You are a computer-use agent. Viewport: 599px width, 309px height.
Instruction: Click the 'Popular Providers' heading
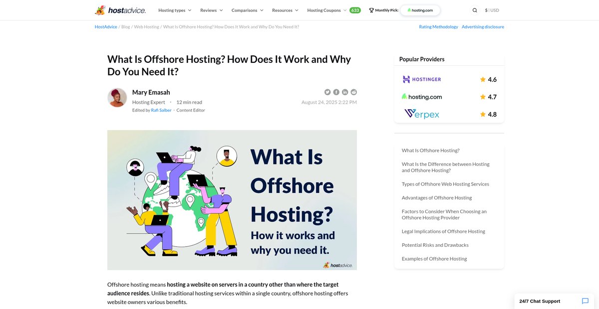pyautogui.click(x=422, y=59)
